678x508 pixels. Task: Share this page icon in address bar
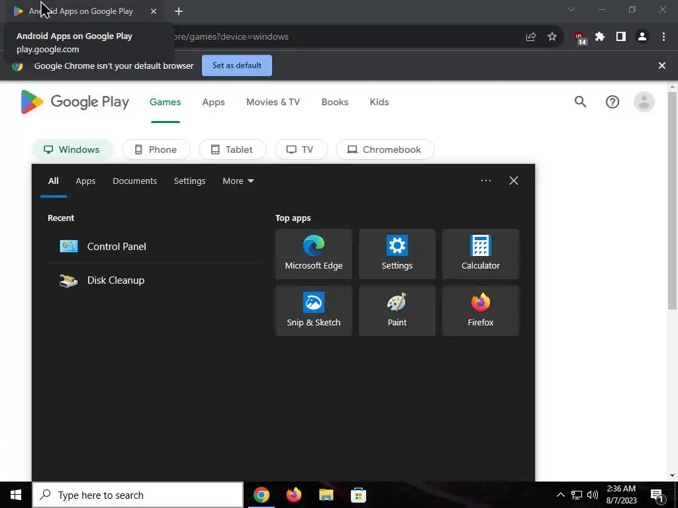click(x=531, y=37)
